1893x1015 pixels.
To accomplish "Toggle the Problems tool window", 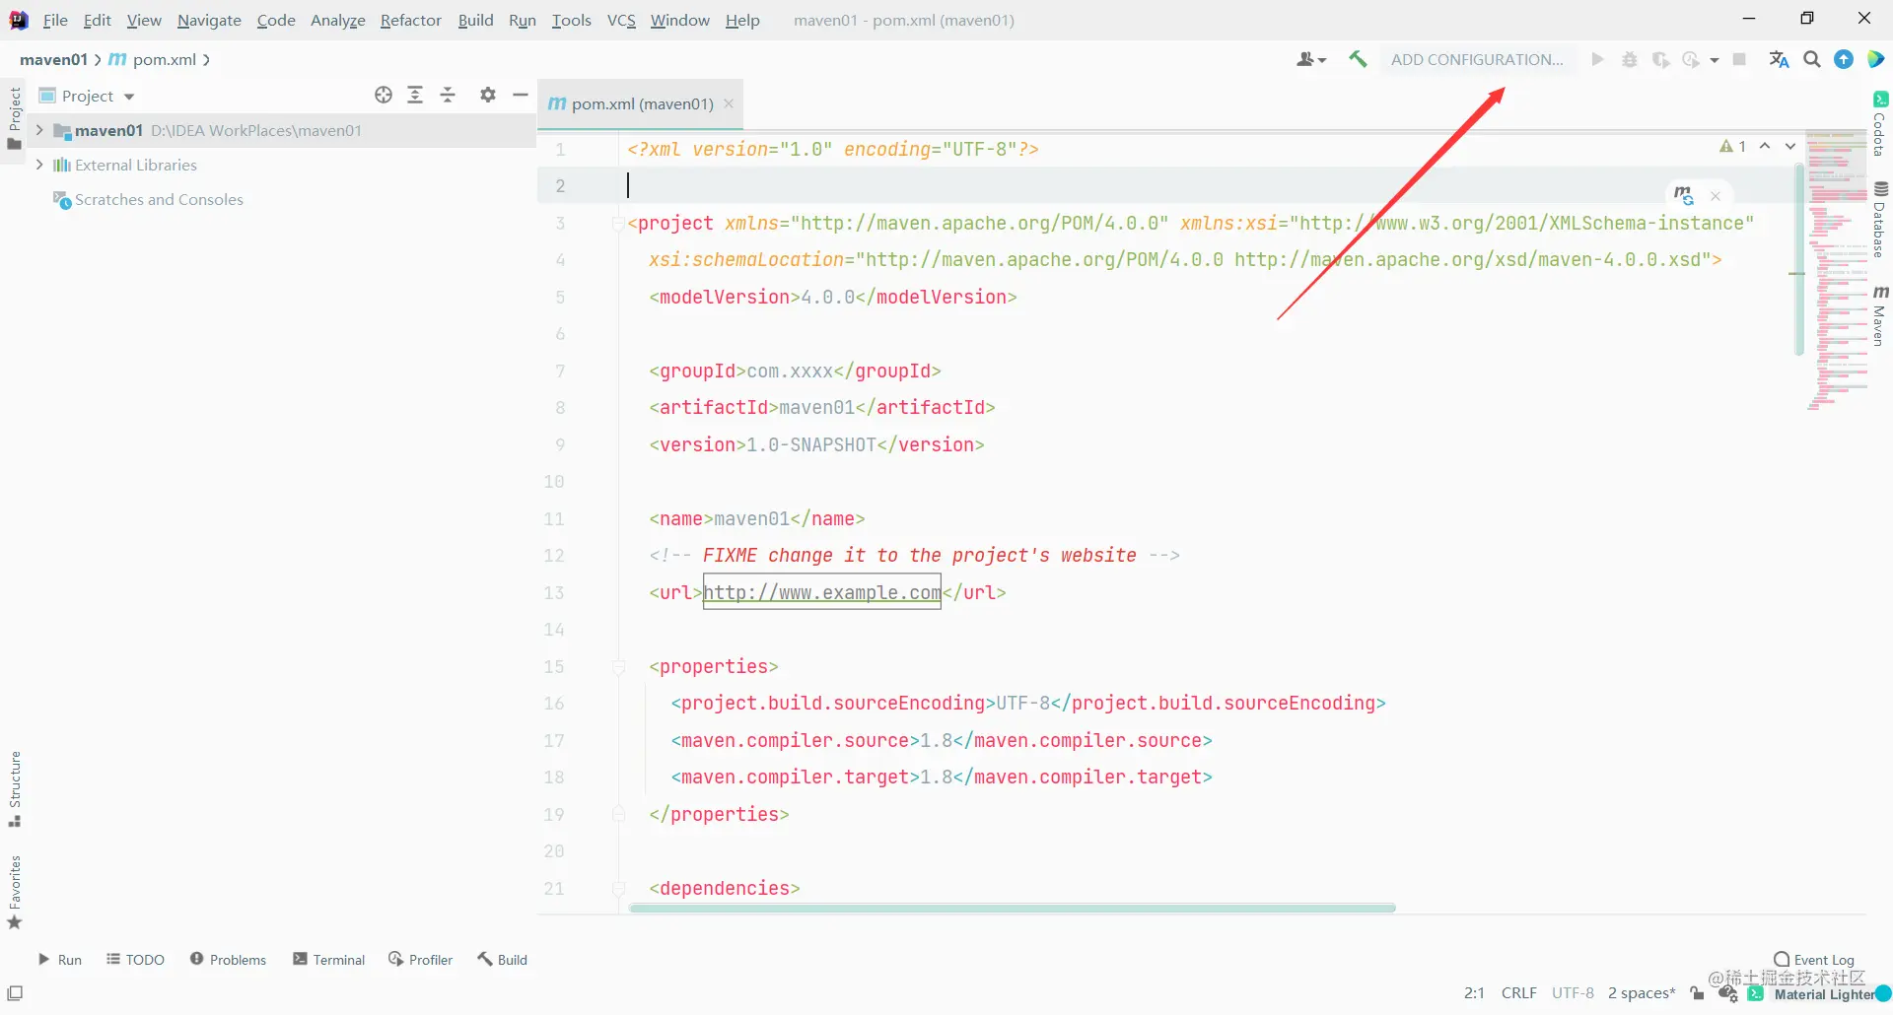I will coord(228,960).
